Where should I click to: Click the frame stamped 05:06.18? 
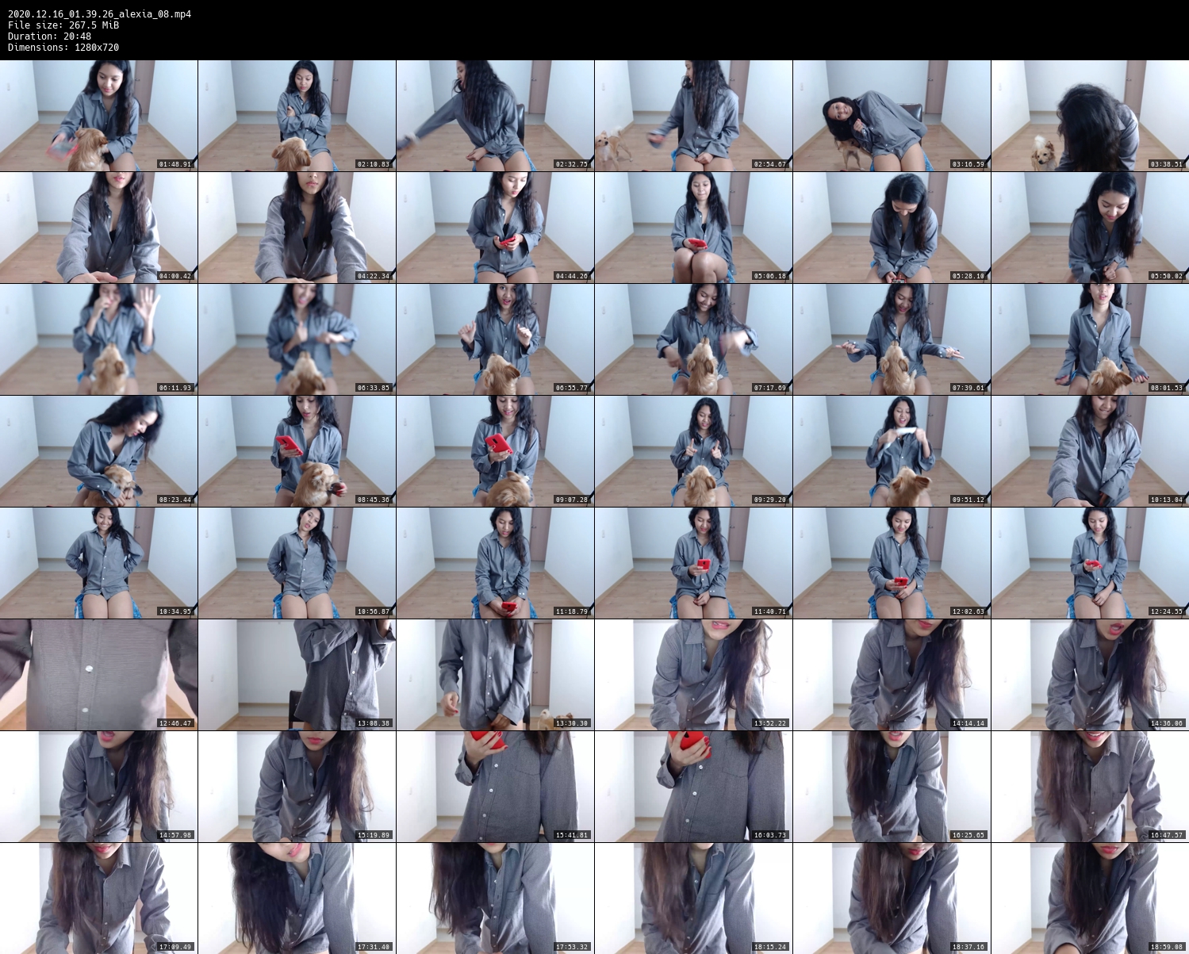tap(693, 228)
